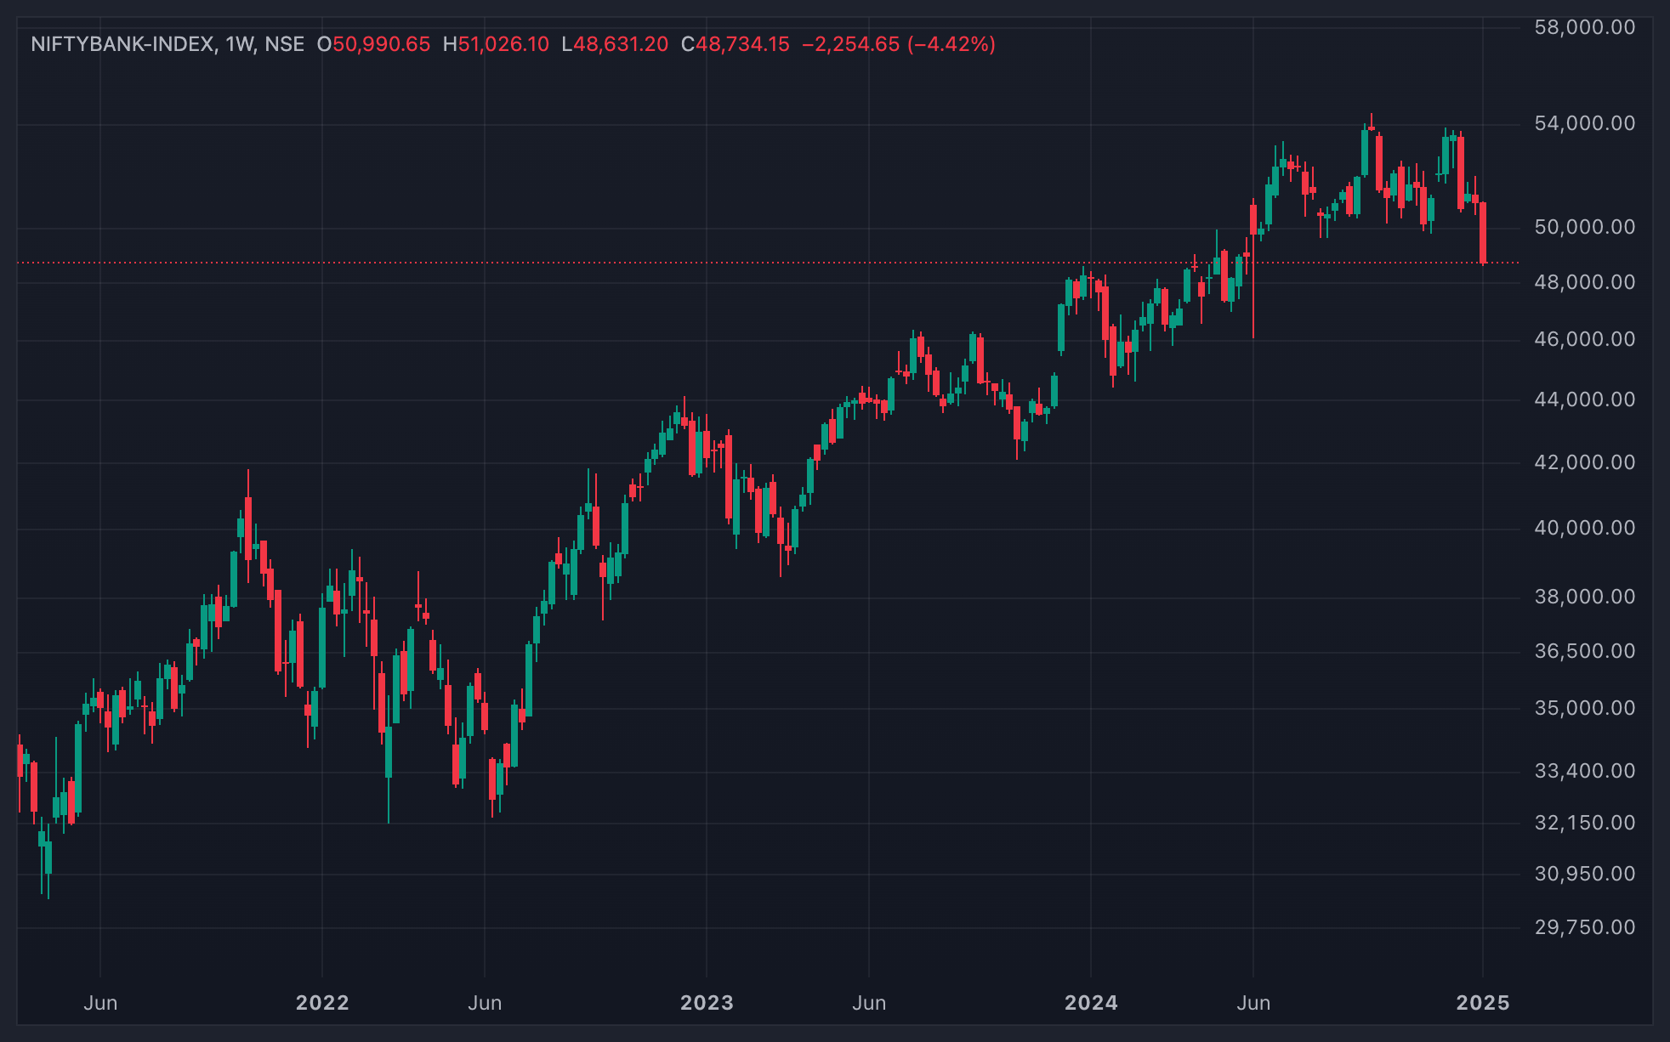Click the 54,000.00 price scale label
Viewport: 1670px width, 1042px height.
(x=1585, y=123)
